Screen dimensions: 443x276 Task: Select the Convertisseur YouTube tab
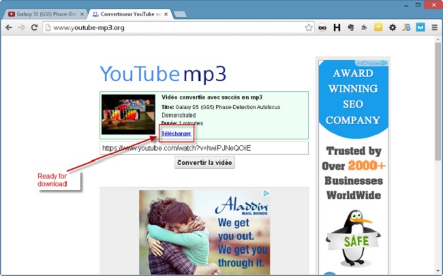[x=130, y=14]
